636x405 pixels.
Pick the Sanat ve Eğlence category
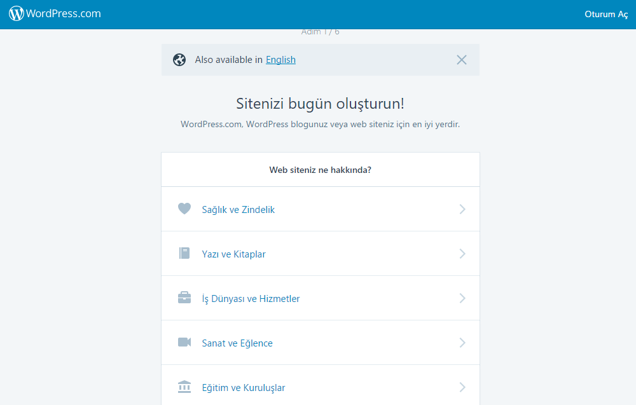pos(321,343)
